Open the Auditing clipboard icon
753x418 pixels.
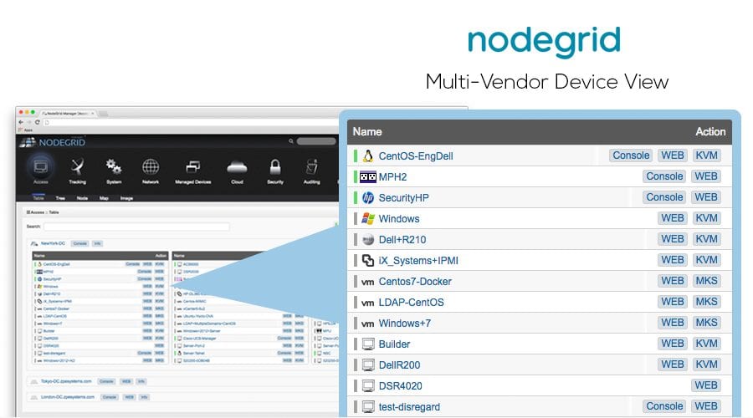[312, 167]
